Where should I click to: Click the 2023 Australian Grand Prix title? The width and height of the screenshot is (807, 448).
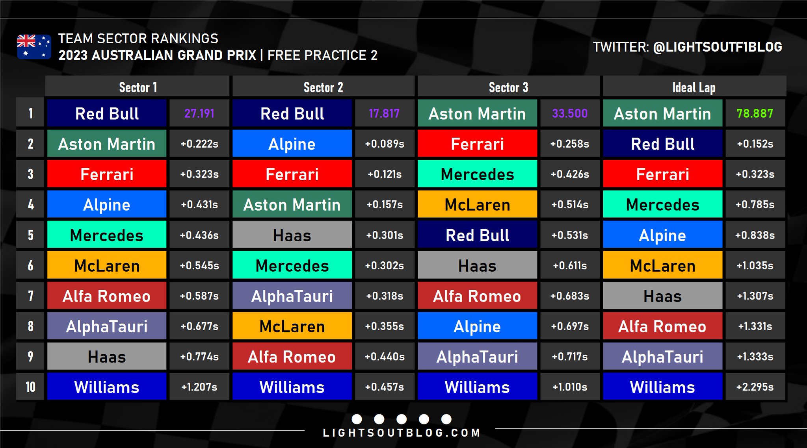[x=157, y=55]
